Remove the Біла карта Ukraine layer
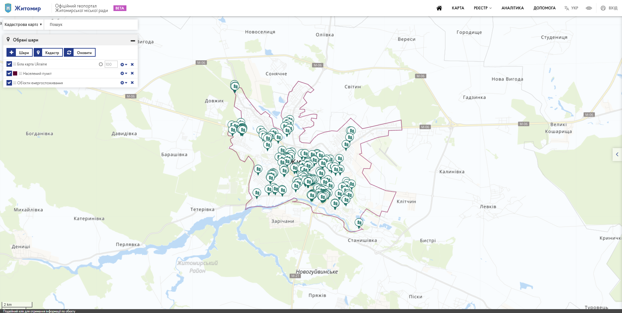The image size is (622, 313). [132, 64]
